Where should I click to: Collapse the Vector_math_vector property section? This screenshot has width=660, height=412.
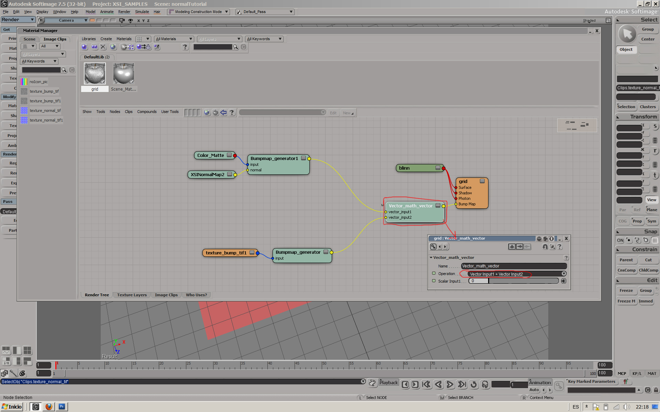point(431,257)
